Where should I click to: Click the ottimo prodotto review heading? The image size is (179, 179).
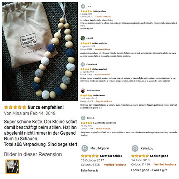click(100, 43)
